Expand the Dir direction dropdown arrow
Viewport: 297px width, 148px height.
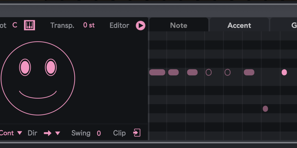pyautogui.click(x=58, y=133)
